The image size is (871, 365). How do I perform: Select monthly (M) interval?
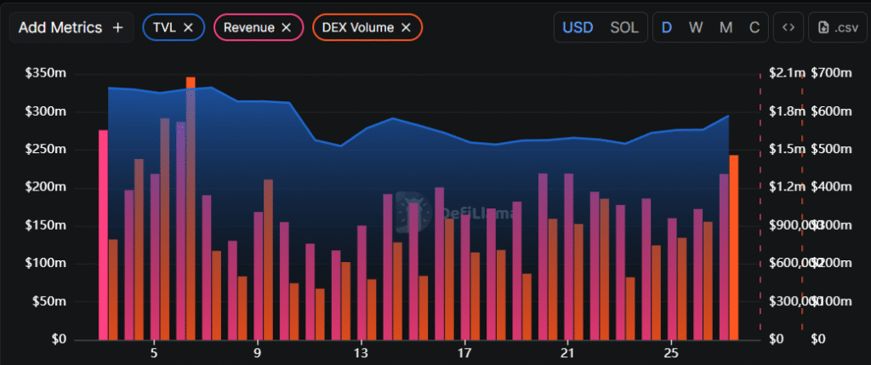726,27
